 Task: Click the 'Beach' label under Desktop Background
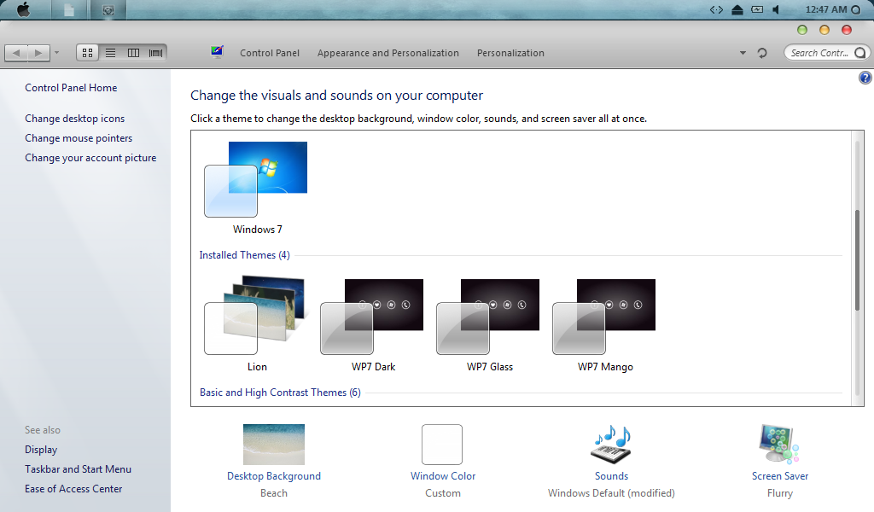(274, 493)
